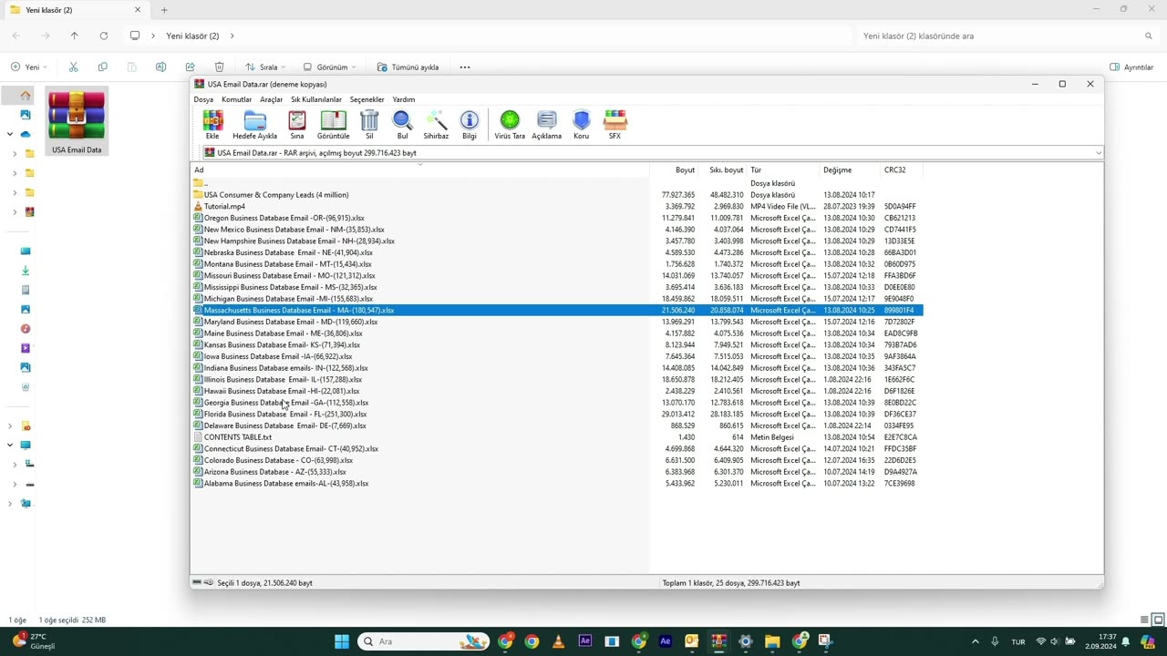Open the Sırala sort dropdown
Image resolution: width=1167 pixels, height=656 pixels.
pos(265,67)
